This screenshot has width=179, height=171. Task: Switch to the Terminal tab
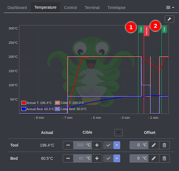(92, 8)
